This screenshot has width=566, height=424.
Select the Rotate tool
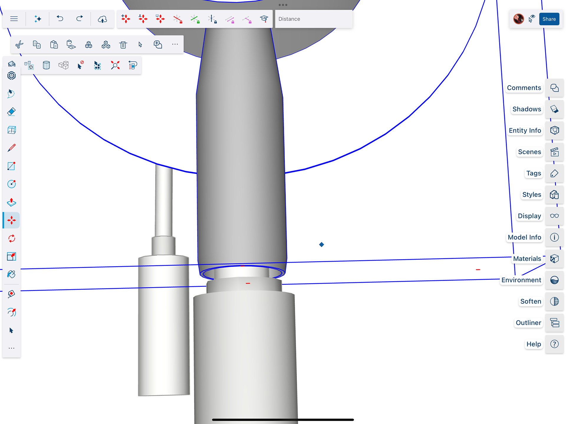11,238
